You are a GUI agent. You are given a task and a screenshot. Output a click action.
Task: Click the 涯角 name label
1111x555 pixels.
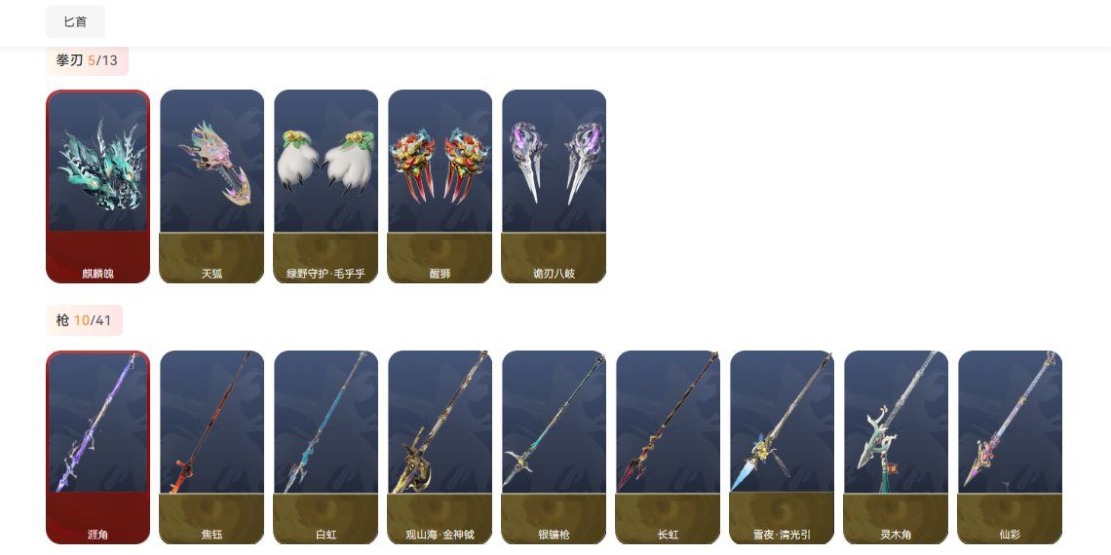(x=97, y=536)
